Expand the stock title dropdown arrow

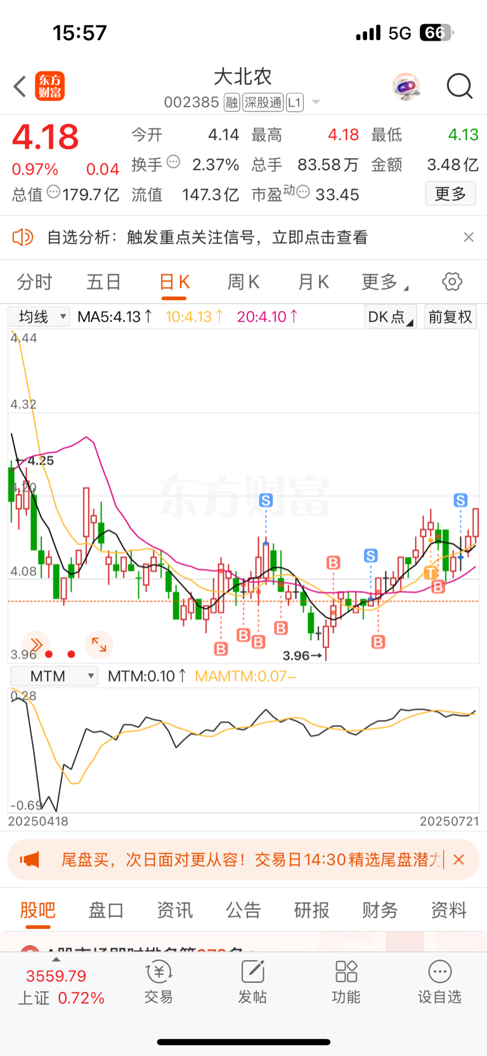click(316, 102)
